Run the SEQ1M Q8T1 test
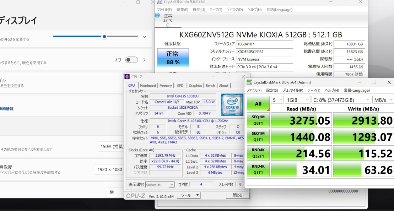Image resolution: width=394 pixels, height=211 pixels. point(258,120)
